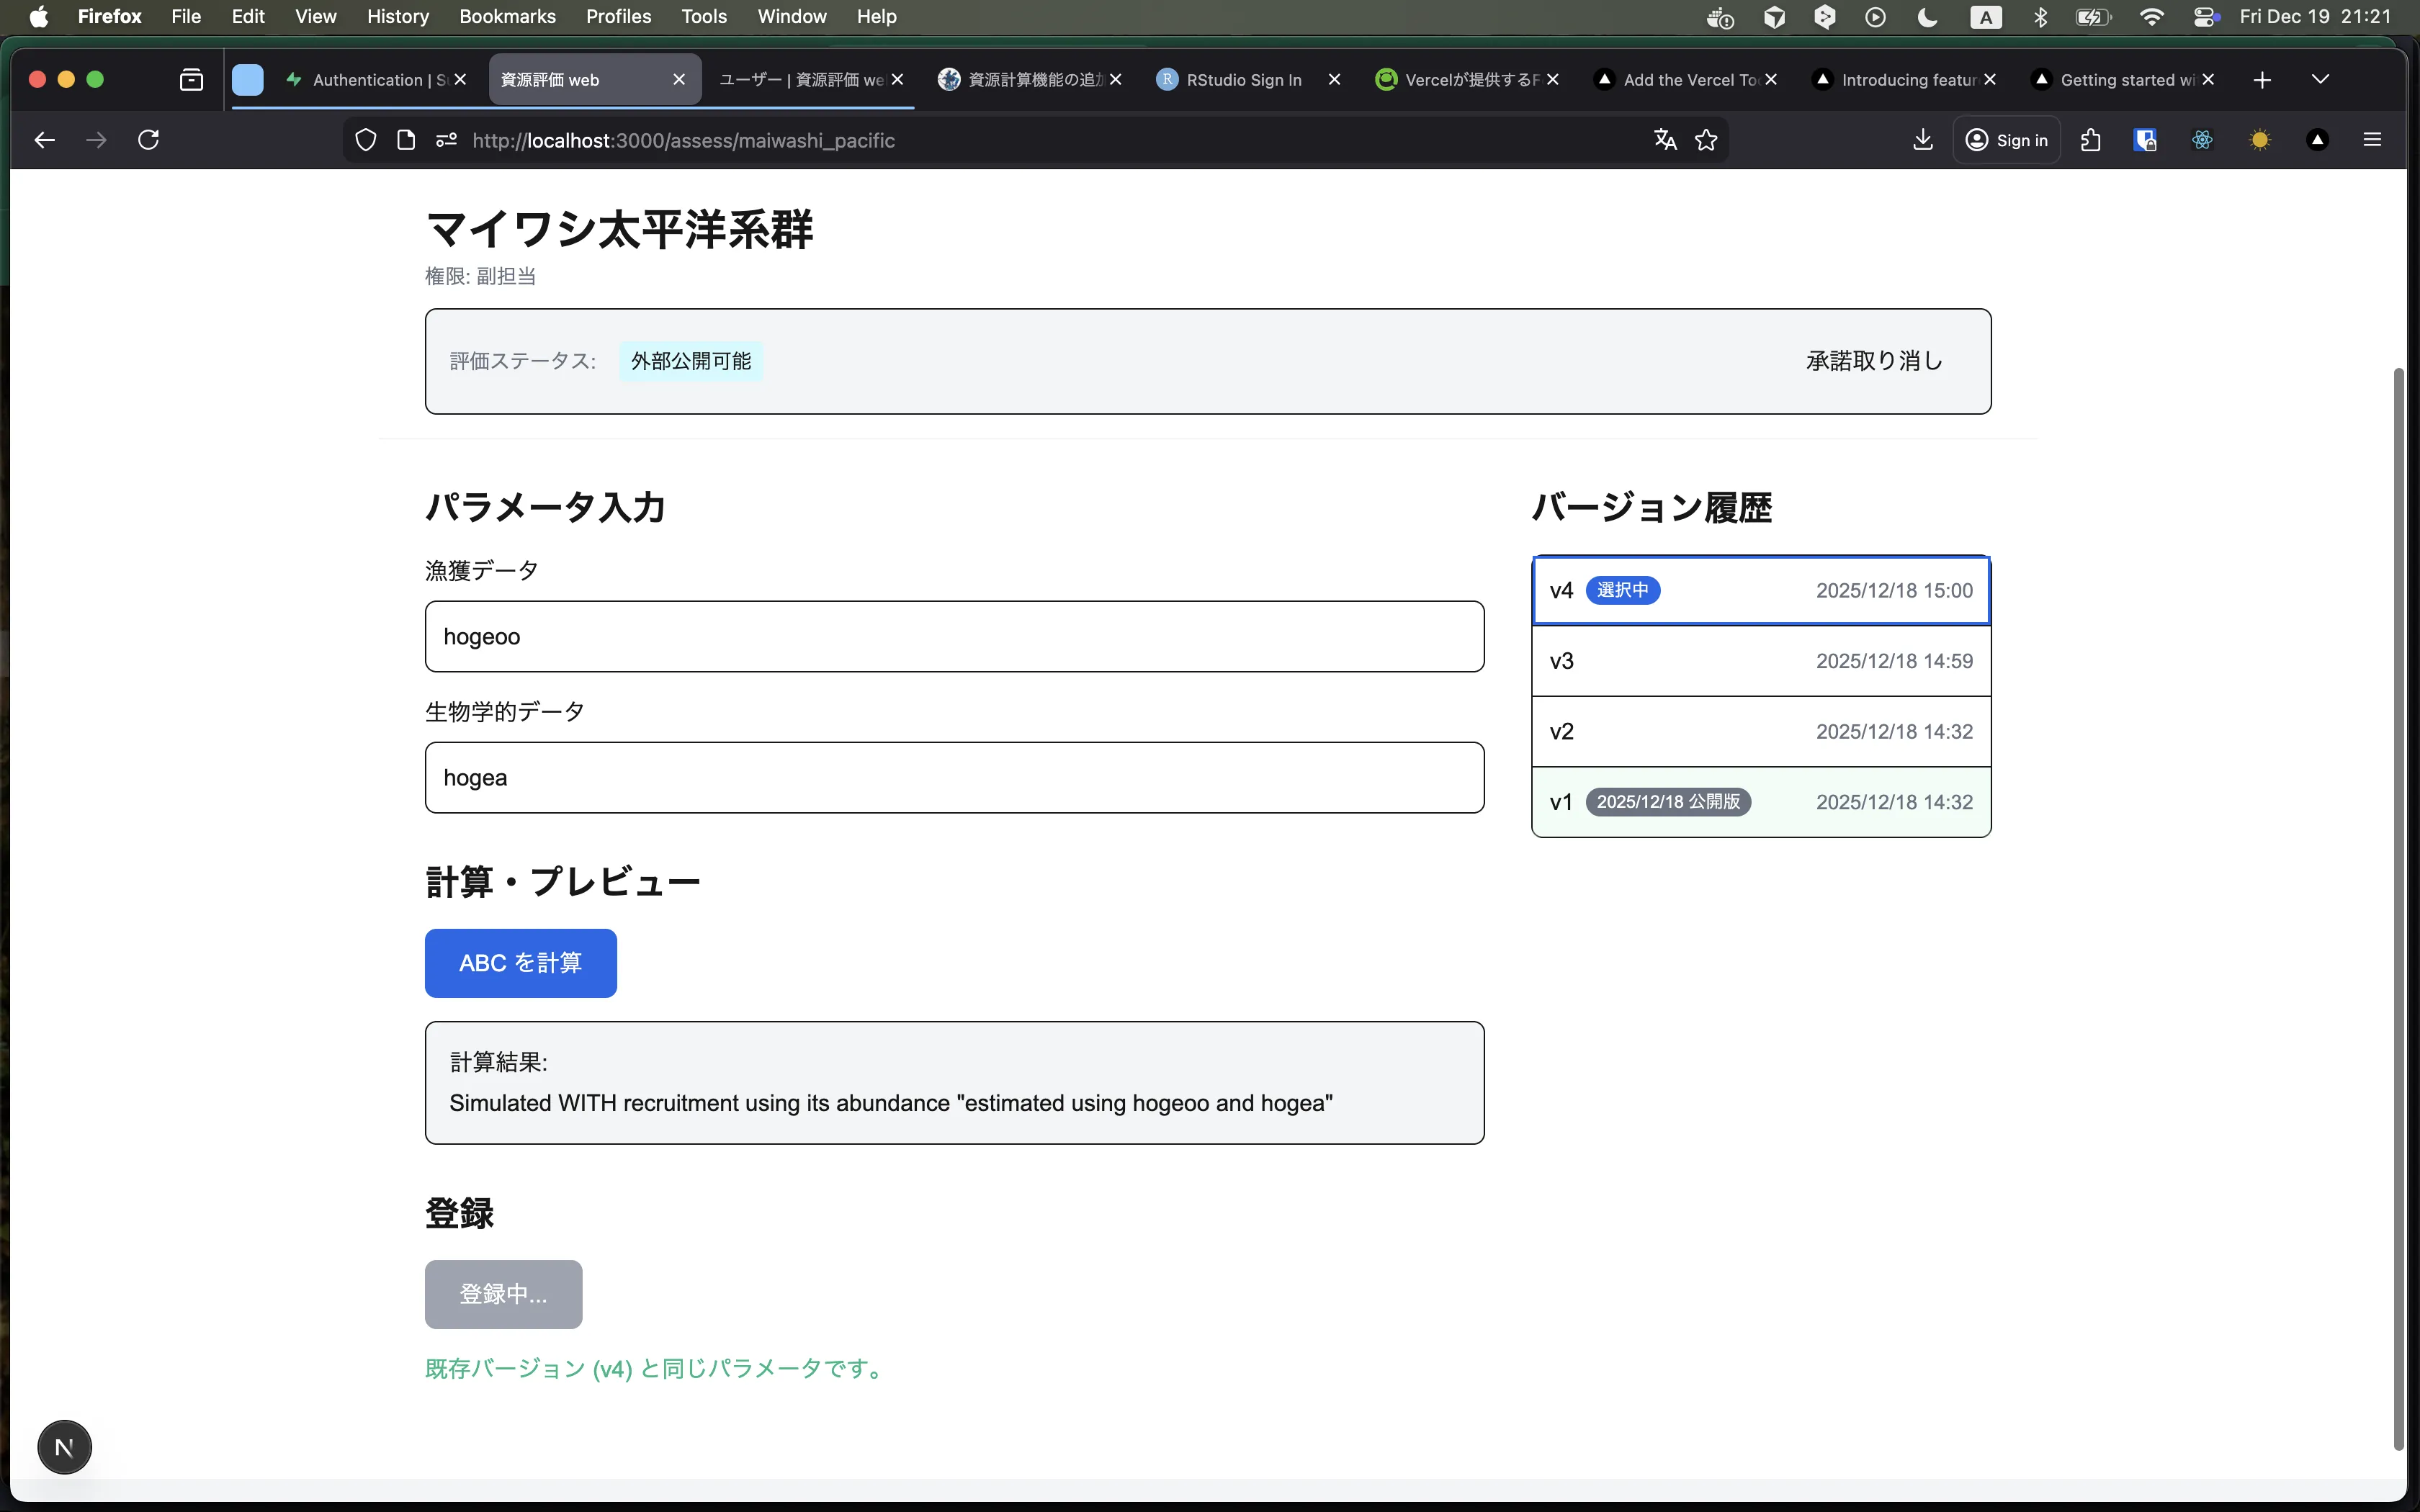The image size is (2420, 1512).
Task: Open the Downloads icon in toolbar
Action: [x=1922, y=139]
